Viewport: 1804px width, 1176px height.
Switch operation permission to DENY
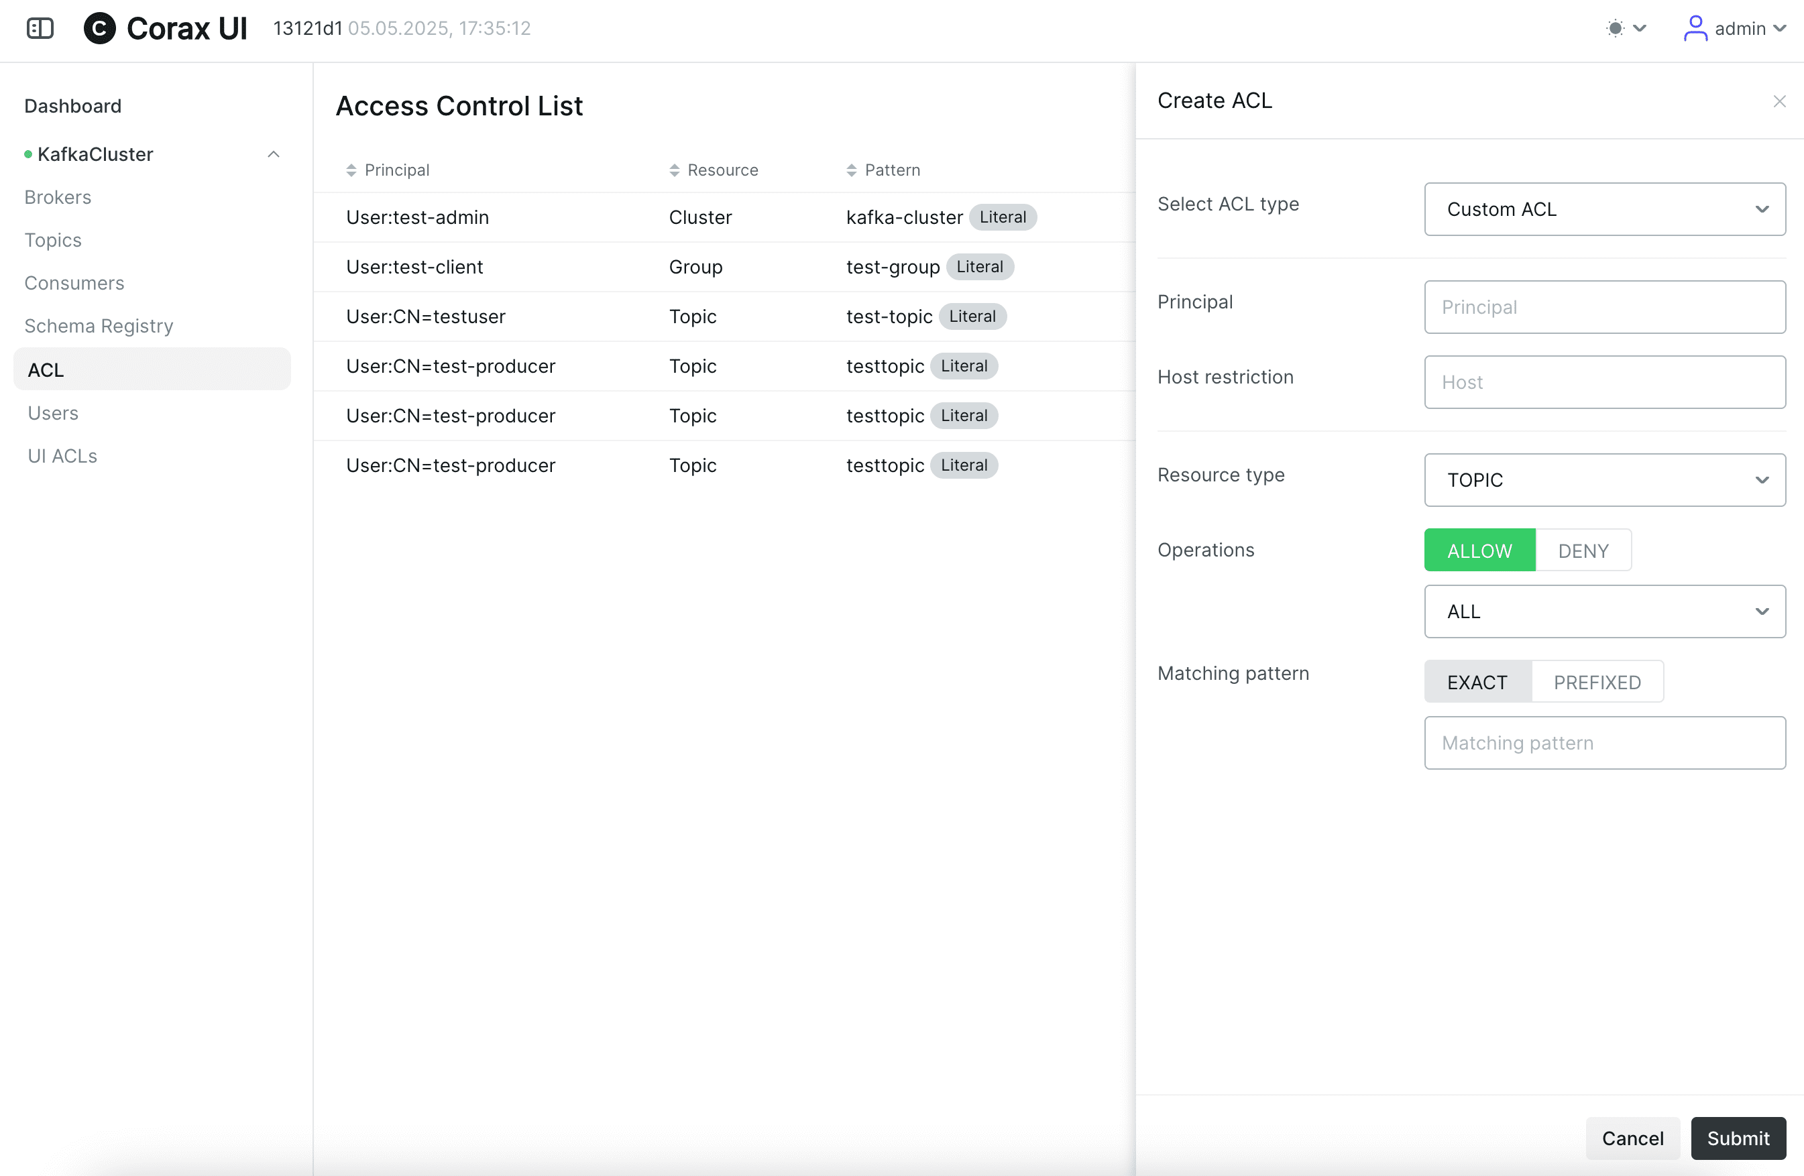1583,550
